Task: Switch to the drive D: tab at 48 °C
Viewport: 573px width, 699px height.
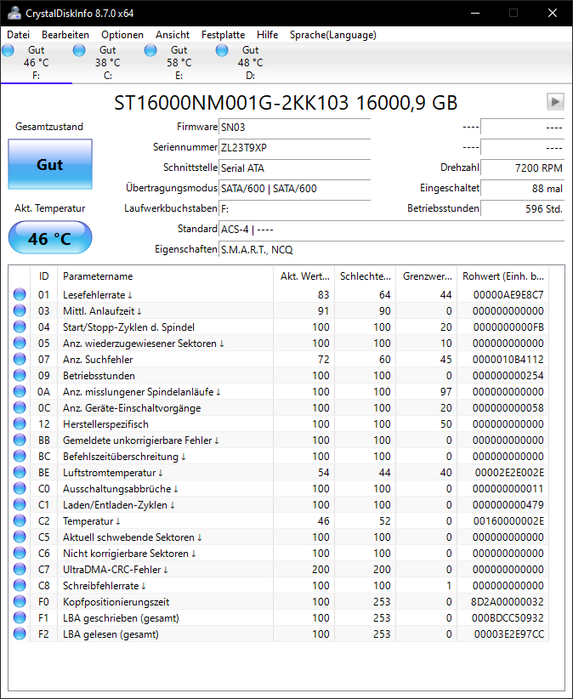Action: [251, 63]
